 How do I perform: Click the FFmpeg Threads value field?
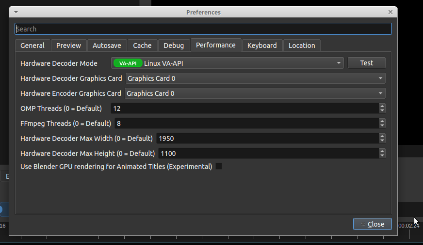click(x=247, y=123)
